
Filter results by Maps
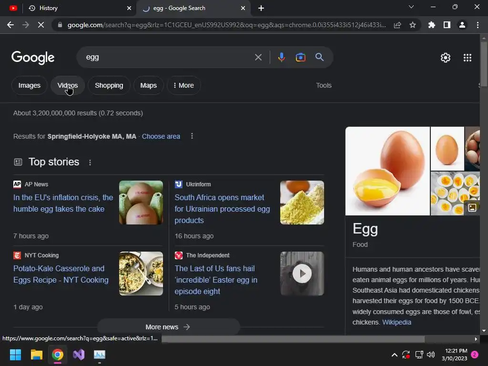[149, 85]
